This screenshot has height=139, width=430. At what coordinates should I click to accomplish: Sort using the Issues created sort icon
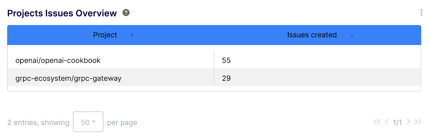(x=352, y=35)
